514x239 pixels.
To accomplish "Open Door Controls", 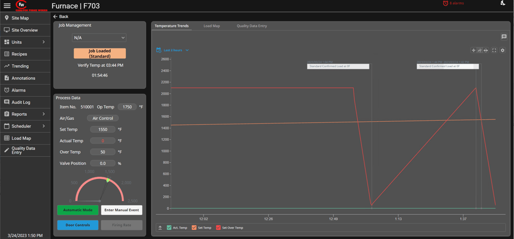I will coord(78,225).
